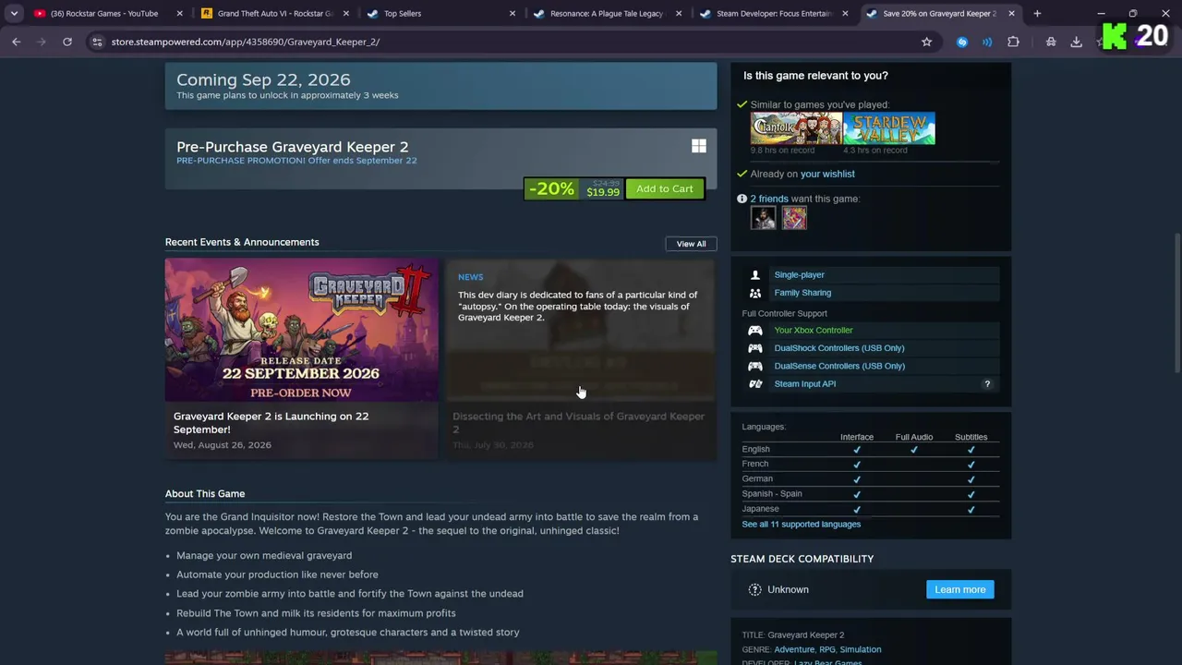Open DualSense Controllers (USB Only) link

point(839,366)
